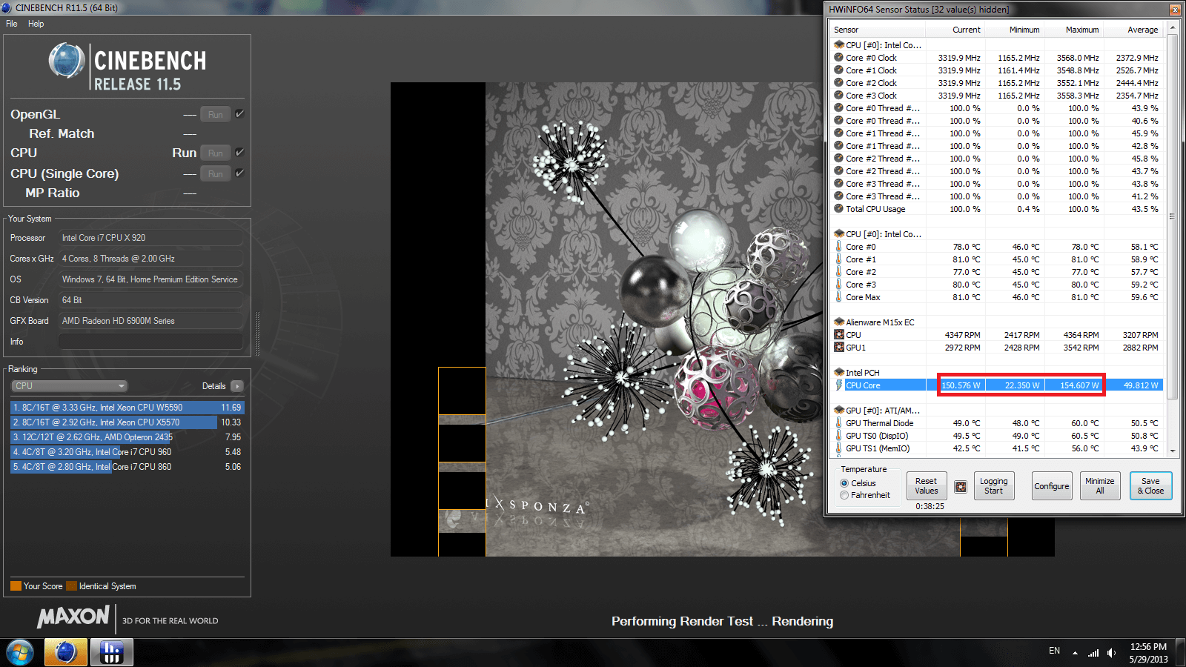Open the Help menu
Viewport: 1186px width, 667px height.
36,24
